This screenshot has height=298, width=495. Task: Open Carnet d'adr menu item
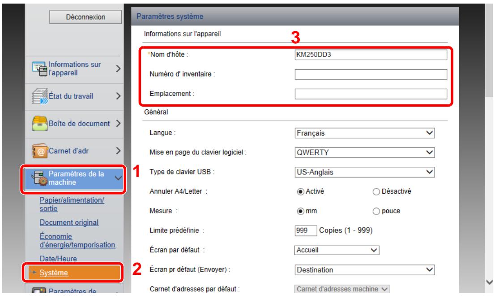[x=74, y=151]
